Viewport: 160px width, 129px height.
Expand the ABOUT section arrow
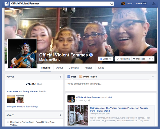click(x=61, y=115)
